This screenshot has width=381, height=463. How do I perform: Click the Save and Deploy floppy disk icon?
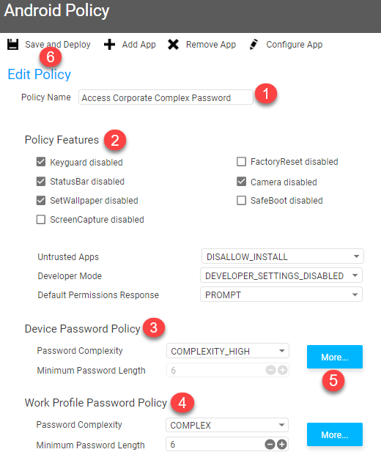(12, 44)
